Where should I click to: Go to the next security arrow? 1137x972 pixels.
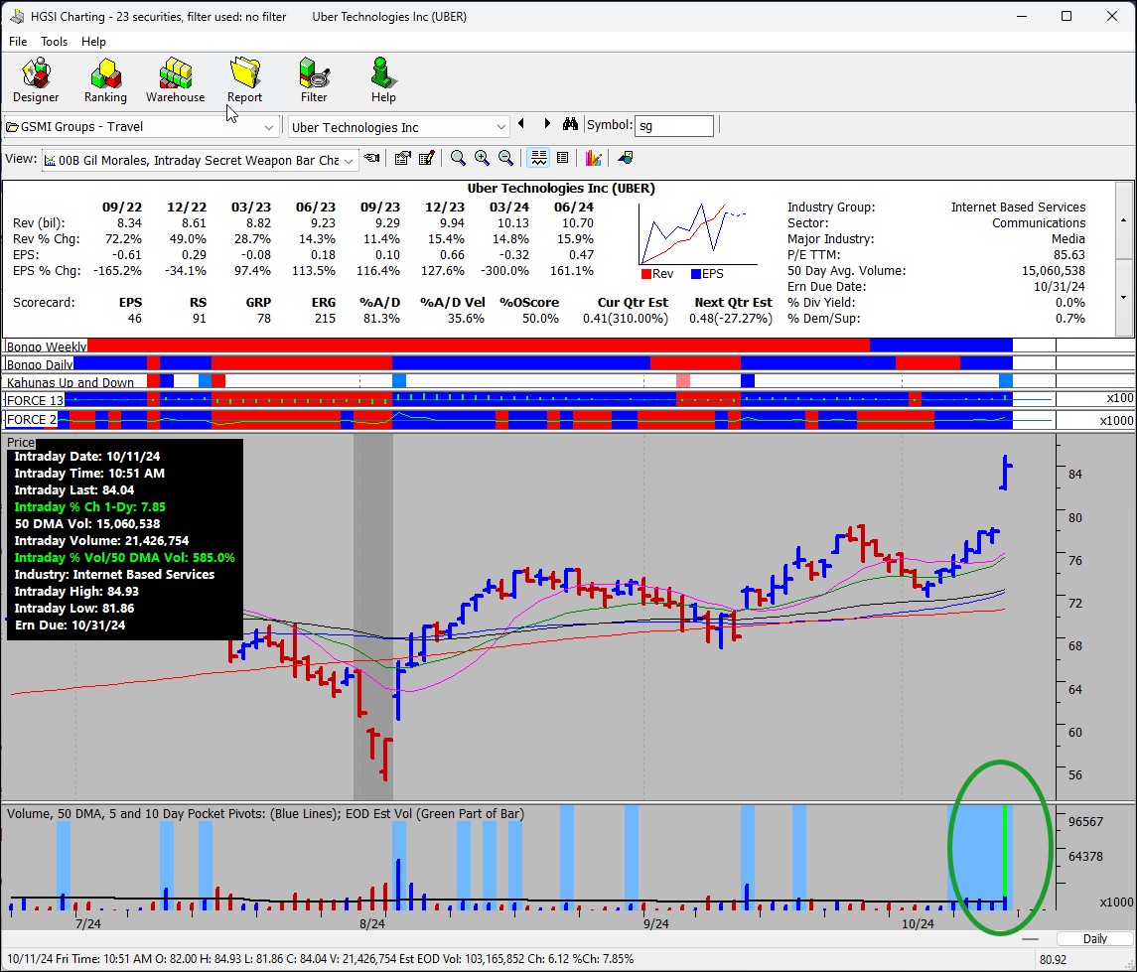[547, 124]
